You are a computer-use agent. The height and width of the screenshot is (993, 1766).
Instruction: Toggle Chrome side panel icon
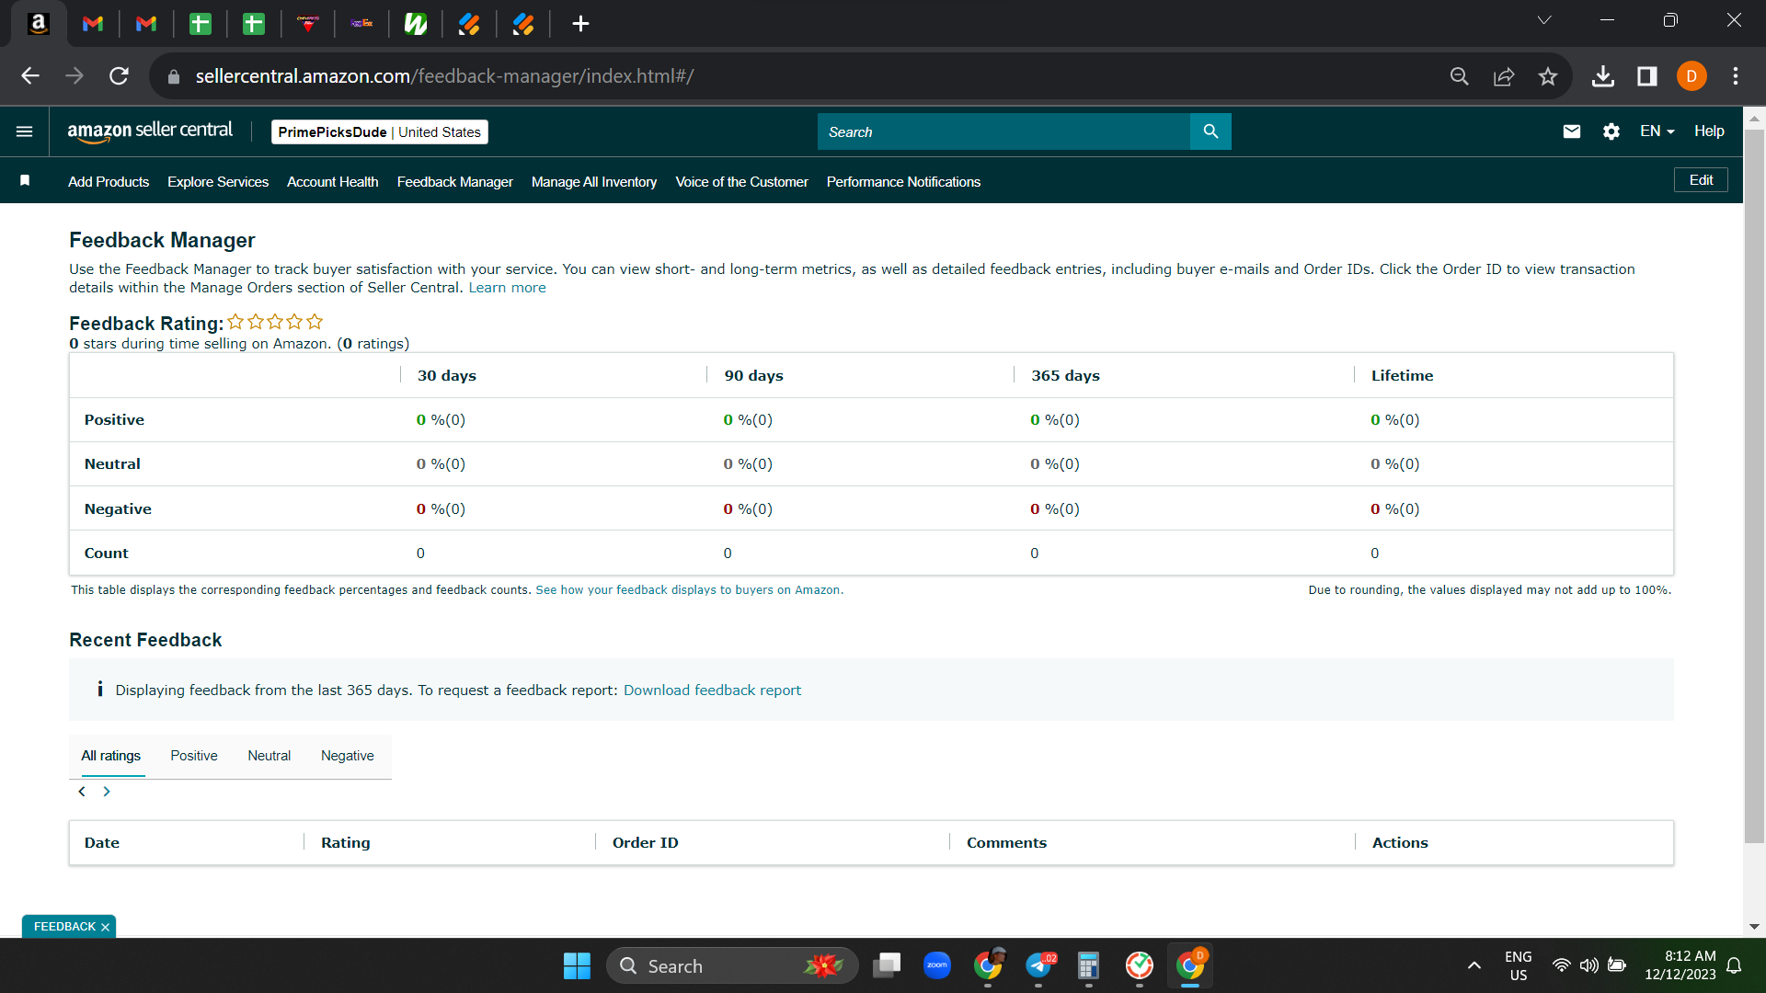tap(1647, 76)
